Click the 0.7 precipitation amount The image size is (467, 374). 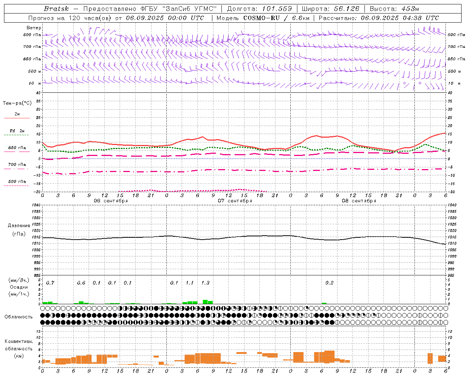(x=50, y=283)
